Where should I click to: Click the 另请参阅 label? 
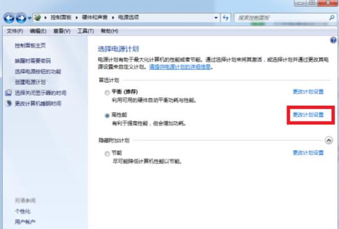(x=25, y=201)
